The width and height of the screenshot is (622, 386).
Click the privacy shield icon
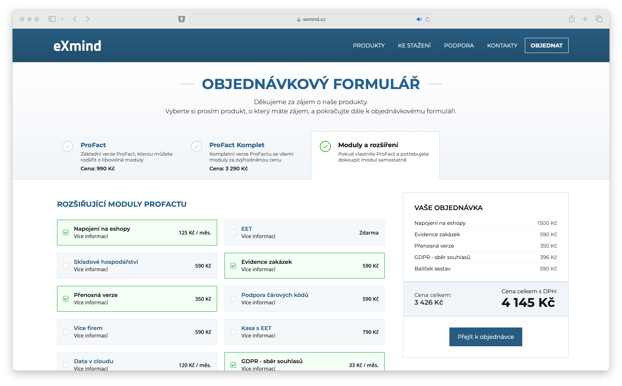pyautogui.click(x=181, y=19)
